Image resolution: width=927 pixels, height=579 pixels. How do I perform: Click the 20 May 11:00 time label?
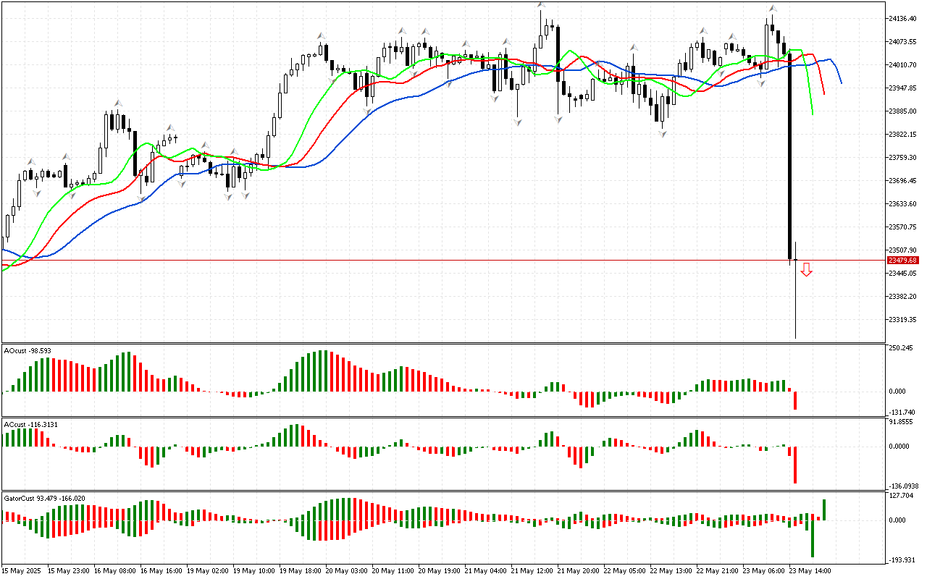pyautogui.click(x=393, y=571)
